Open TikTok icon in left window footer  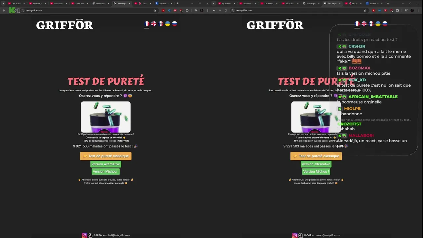[90, 235]
